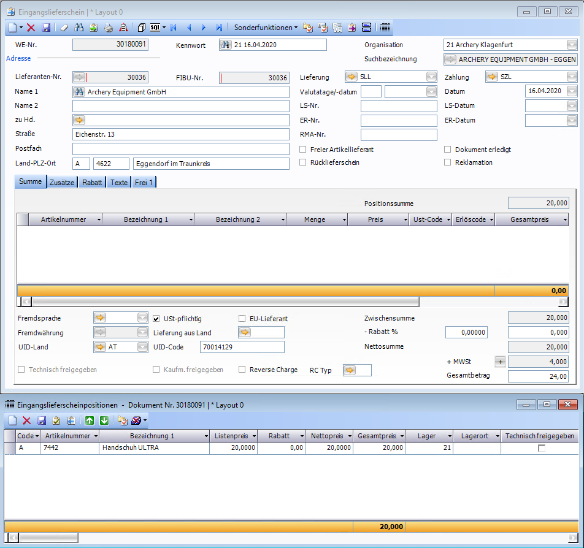Open the Organisation dropdown

[572, 45]
